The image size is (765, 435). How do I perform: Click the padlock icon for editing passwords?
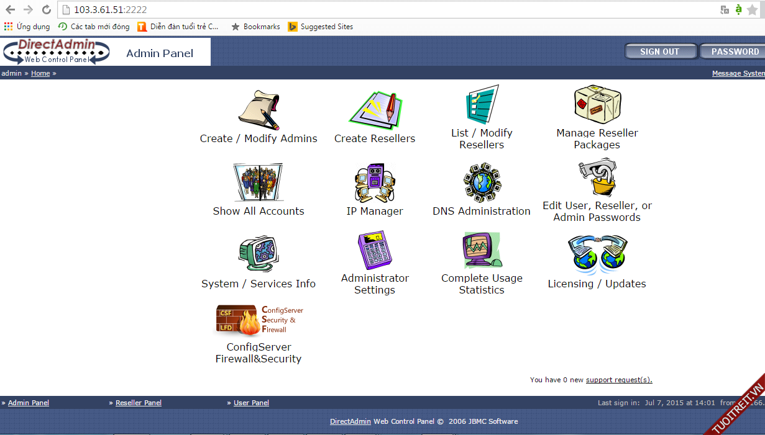click(597, 177)
